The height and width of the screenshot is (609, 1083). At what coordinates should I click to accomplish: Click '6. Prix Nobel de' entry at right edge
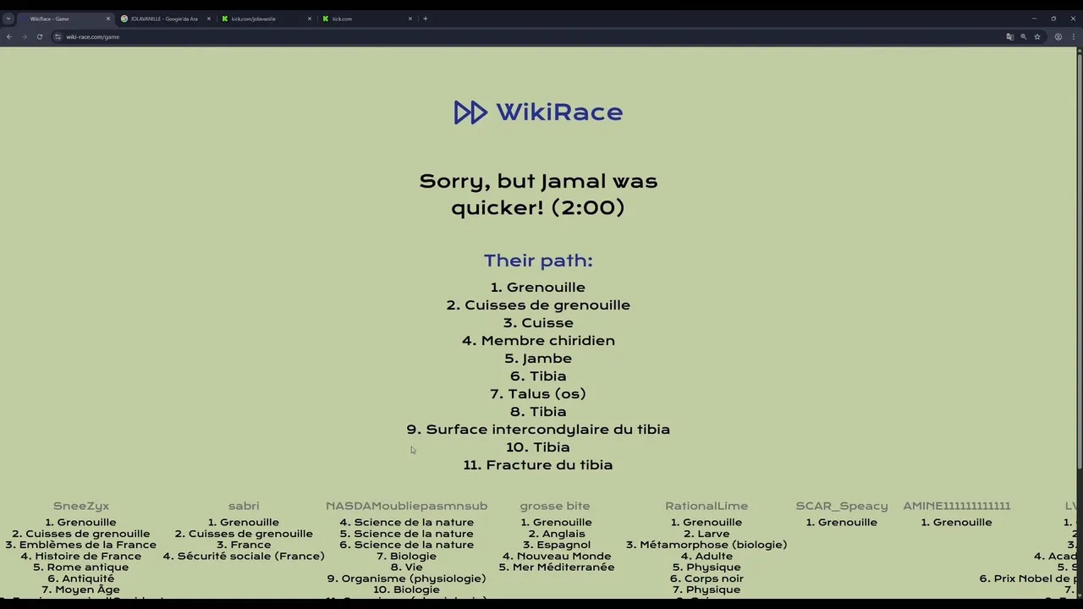(x=1029, y=579)
